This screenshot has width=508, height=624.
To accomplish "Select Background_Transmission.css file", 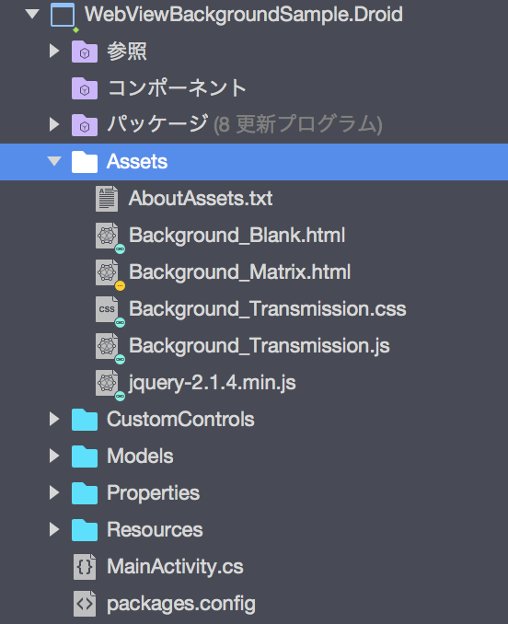I will tap(267, 309).
